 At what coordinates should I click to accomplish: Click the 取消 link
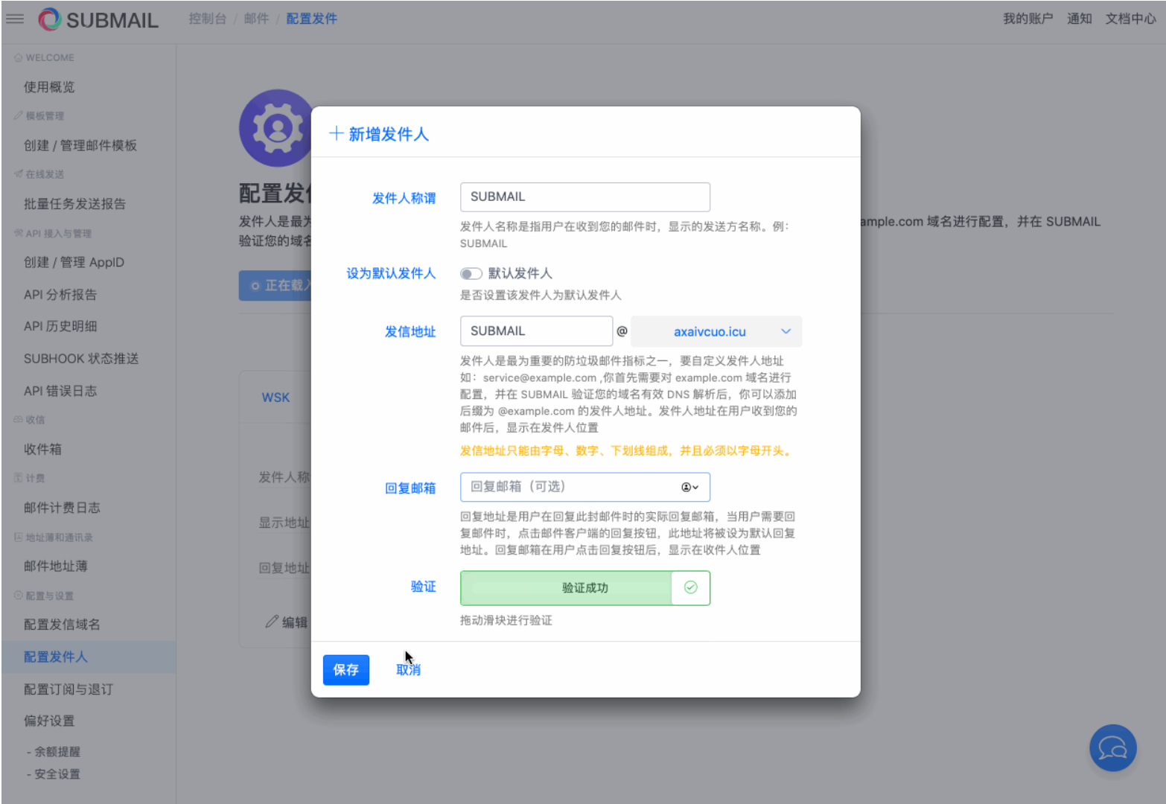408,669
